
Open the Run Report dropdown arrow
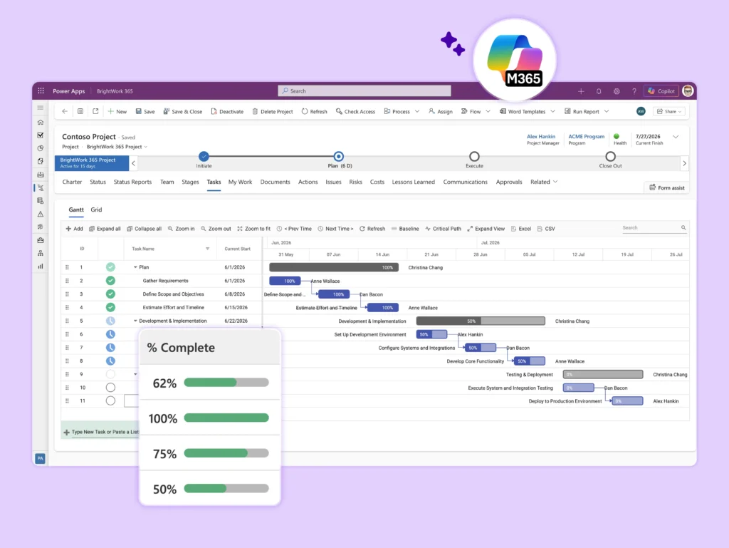pyautogui.click(x=607, y=112)
